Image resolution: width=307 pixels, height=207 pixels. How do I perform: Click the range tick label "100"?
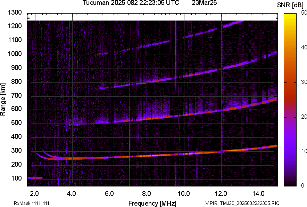pos(16,178)
